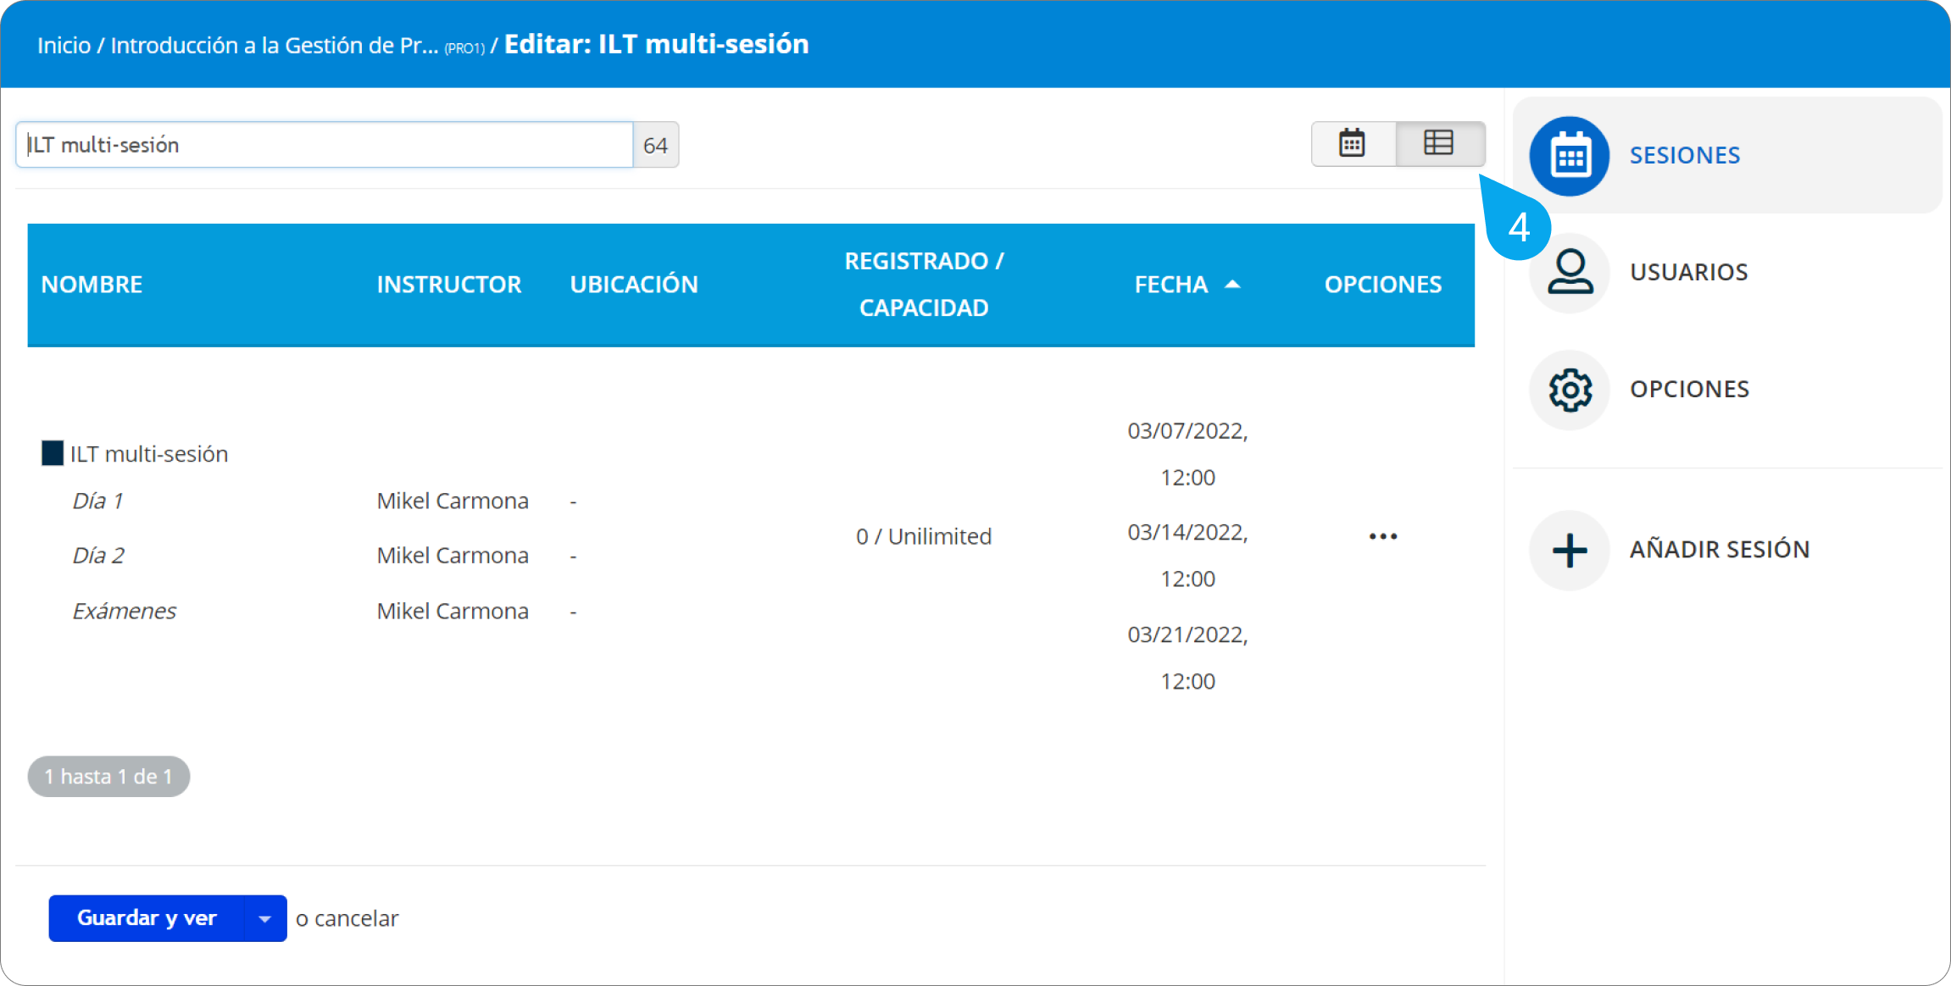Switch to table list view icon
This screenshot has width=1951, height=986.
(1438, 143)
